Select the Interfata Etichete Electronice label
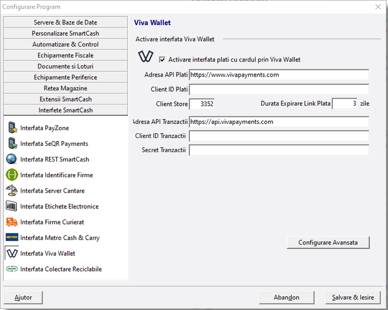 [x=59, y=207]
